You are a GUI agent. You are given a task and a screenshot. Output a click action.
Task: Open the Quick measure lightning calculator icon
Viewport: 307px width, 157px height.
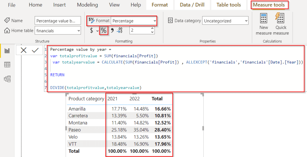coord(280,18)
